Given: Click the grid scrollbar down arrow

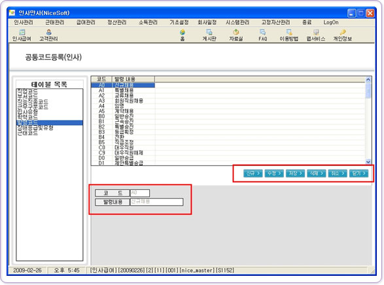Looking at the screenshot, I should 368,162.
